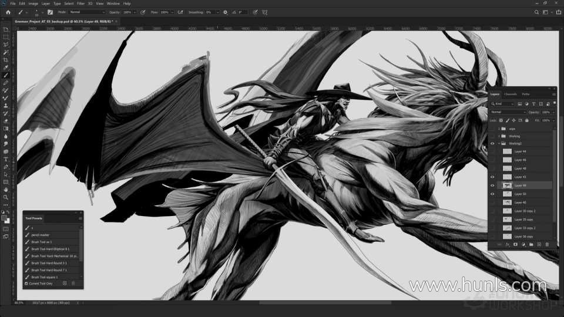Toggle visibility of Layer 50

[x=492, y=194]
